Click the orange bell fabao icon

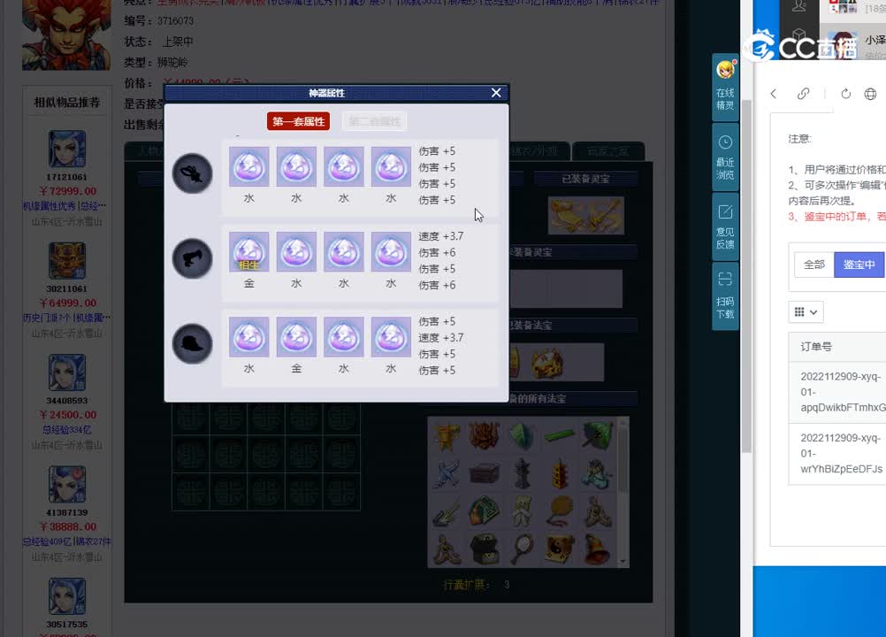tap(597, 549)
